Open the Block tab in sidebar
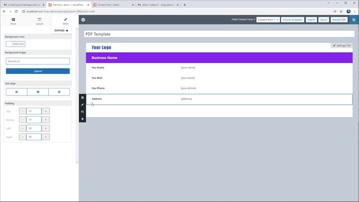 point(13,21)
